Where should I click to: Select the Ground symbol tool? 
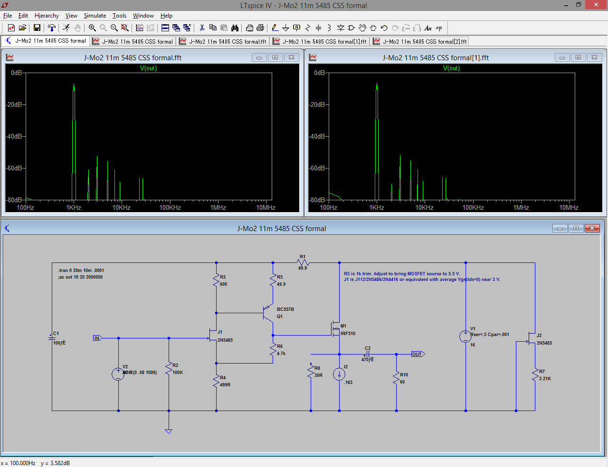point(285,28)
